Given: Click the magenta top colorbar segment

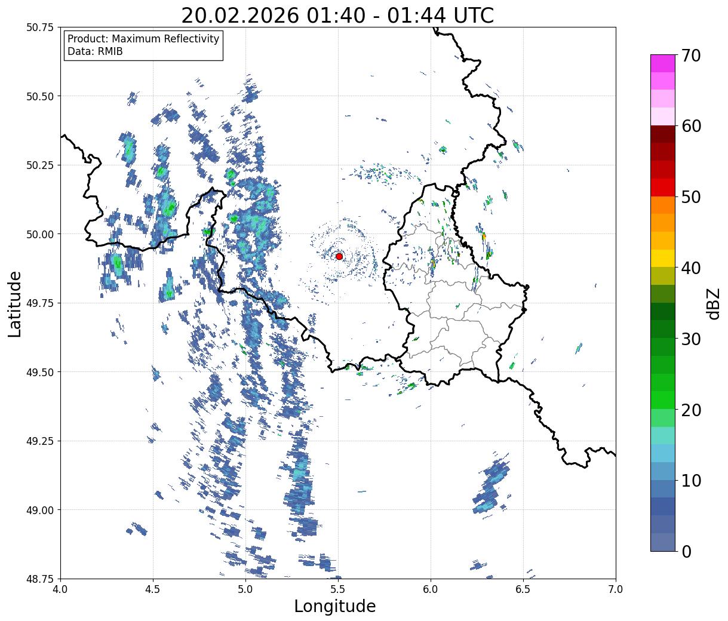Looking at the screenshot, I should tap(663, 63).
